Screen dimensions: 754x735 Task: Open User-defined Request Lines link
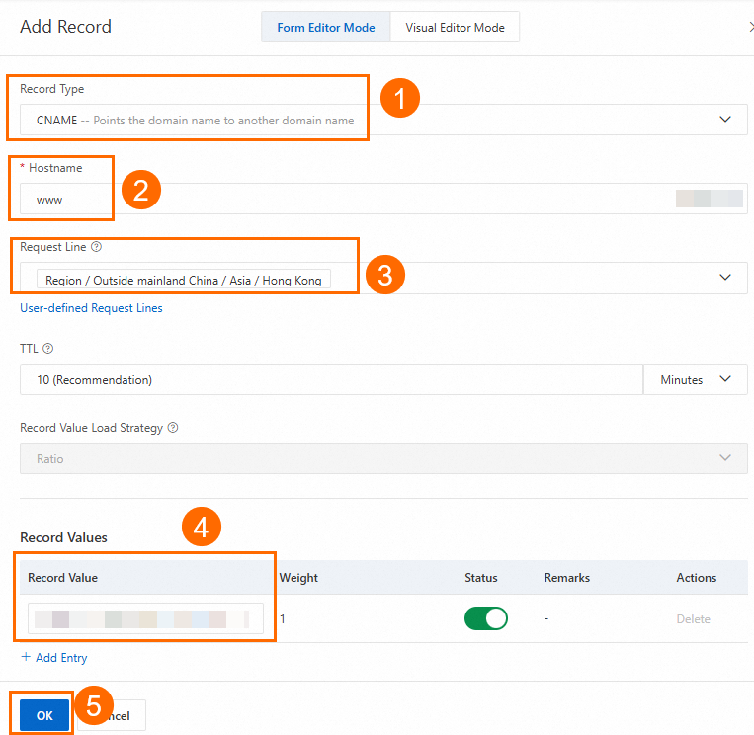(91, 308)
